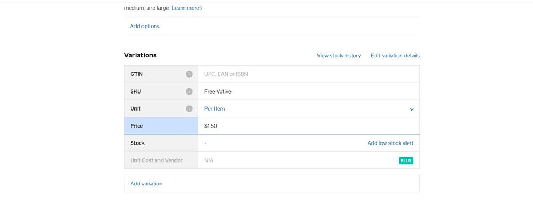The image size is (533, 204).
Task: Click the Unit row label
Action: click(x=136, y=108)
